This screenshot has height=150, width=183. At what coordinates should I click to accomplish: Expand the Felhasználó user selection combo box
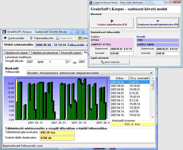pos(151,73)
